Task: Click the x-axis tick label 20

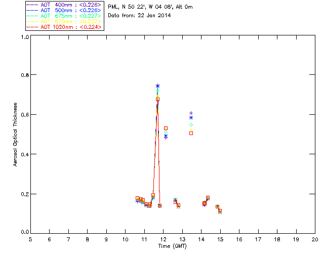Action: (x=315, y=240)
